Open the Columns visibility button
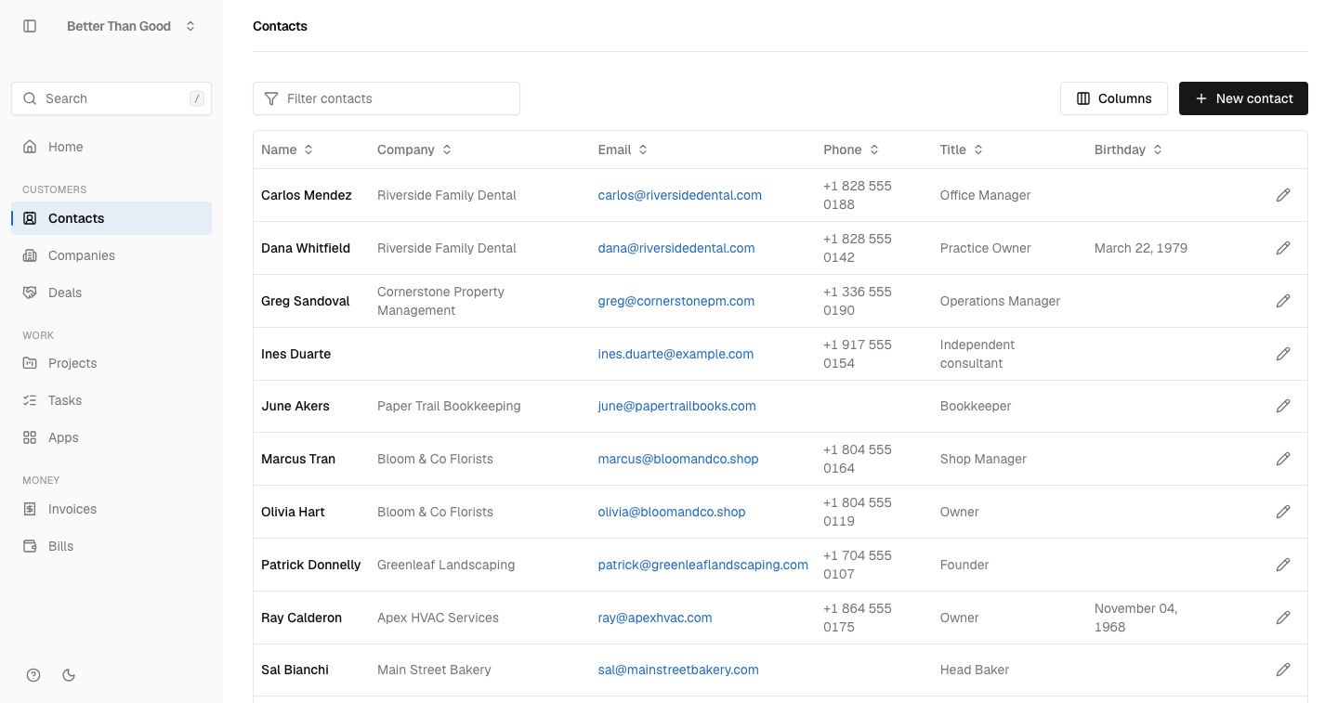This screenshot has width=1338, height=703. click(1114, 98)
